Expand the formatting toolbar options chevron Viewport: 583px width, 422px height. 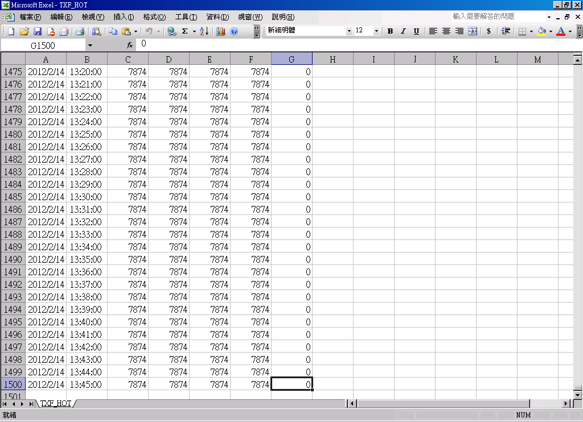(x=579, y=31)
